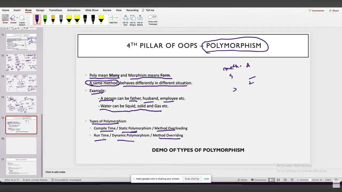Click Ink to Text
Screen dimensions: 342x192
125,20
